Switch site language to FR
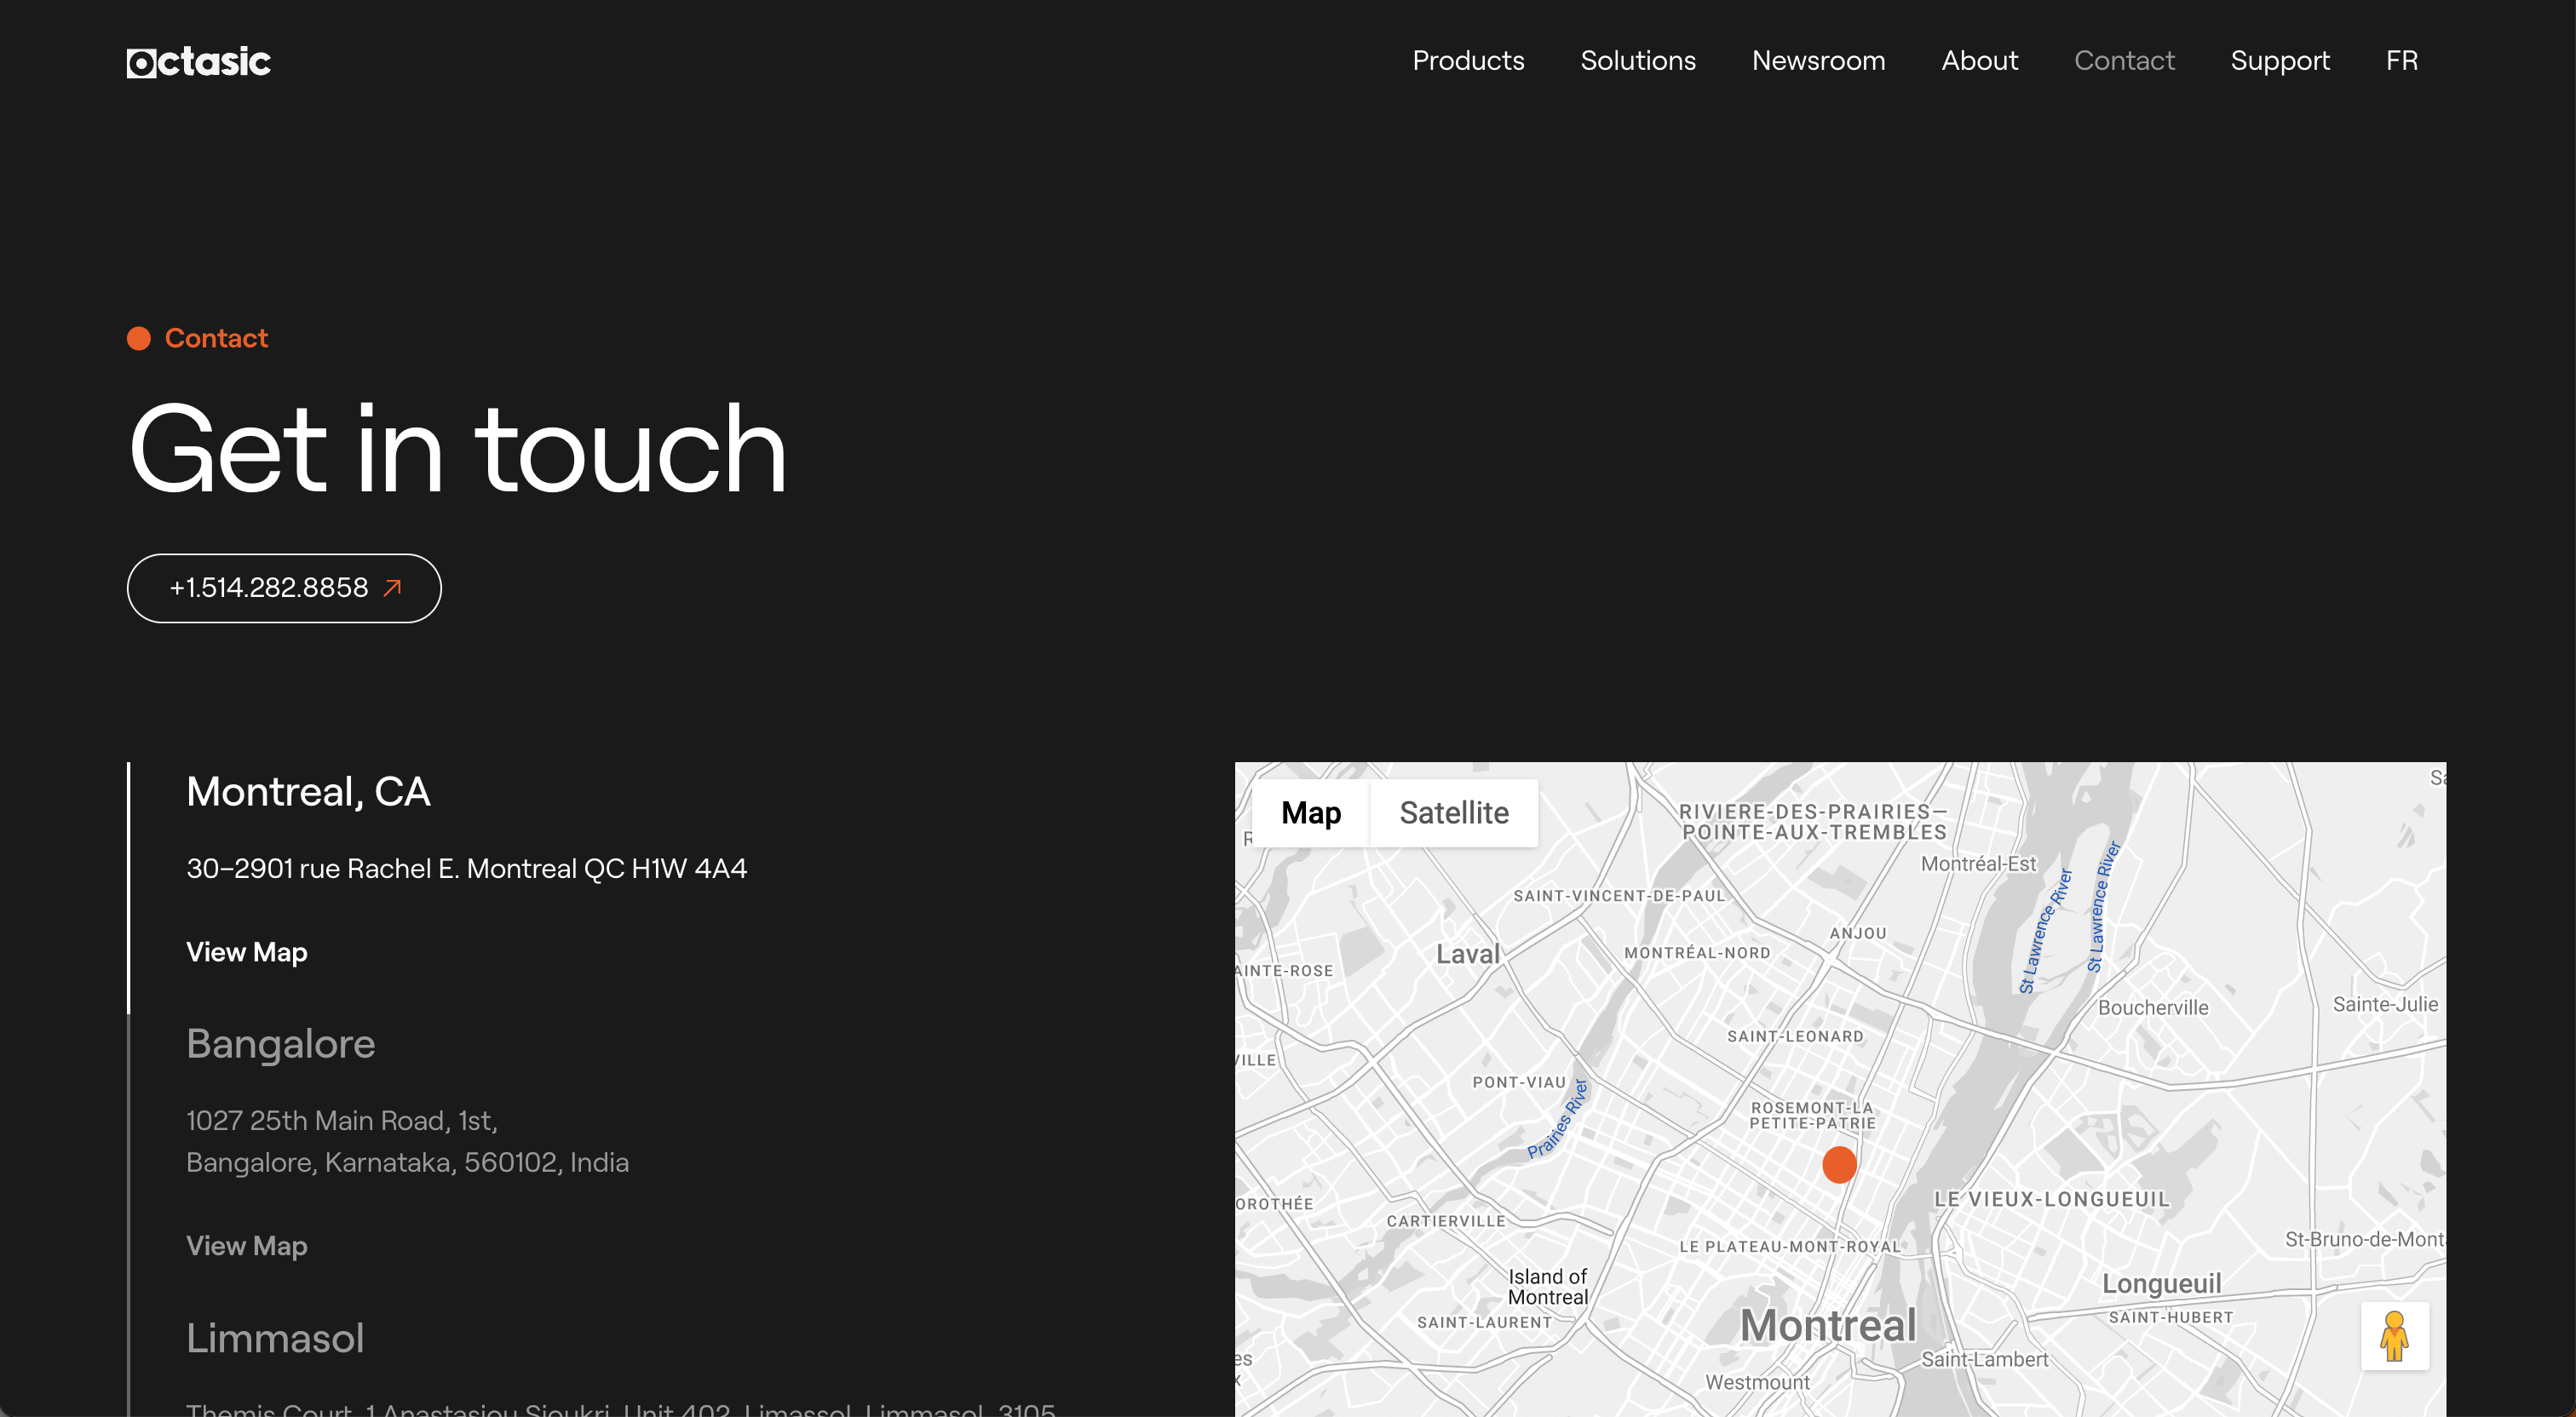Image resolution: width=2576 pixels, height=1417 pixels. pyautogui.click(x=2401, y=61)
